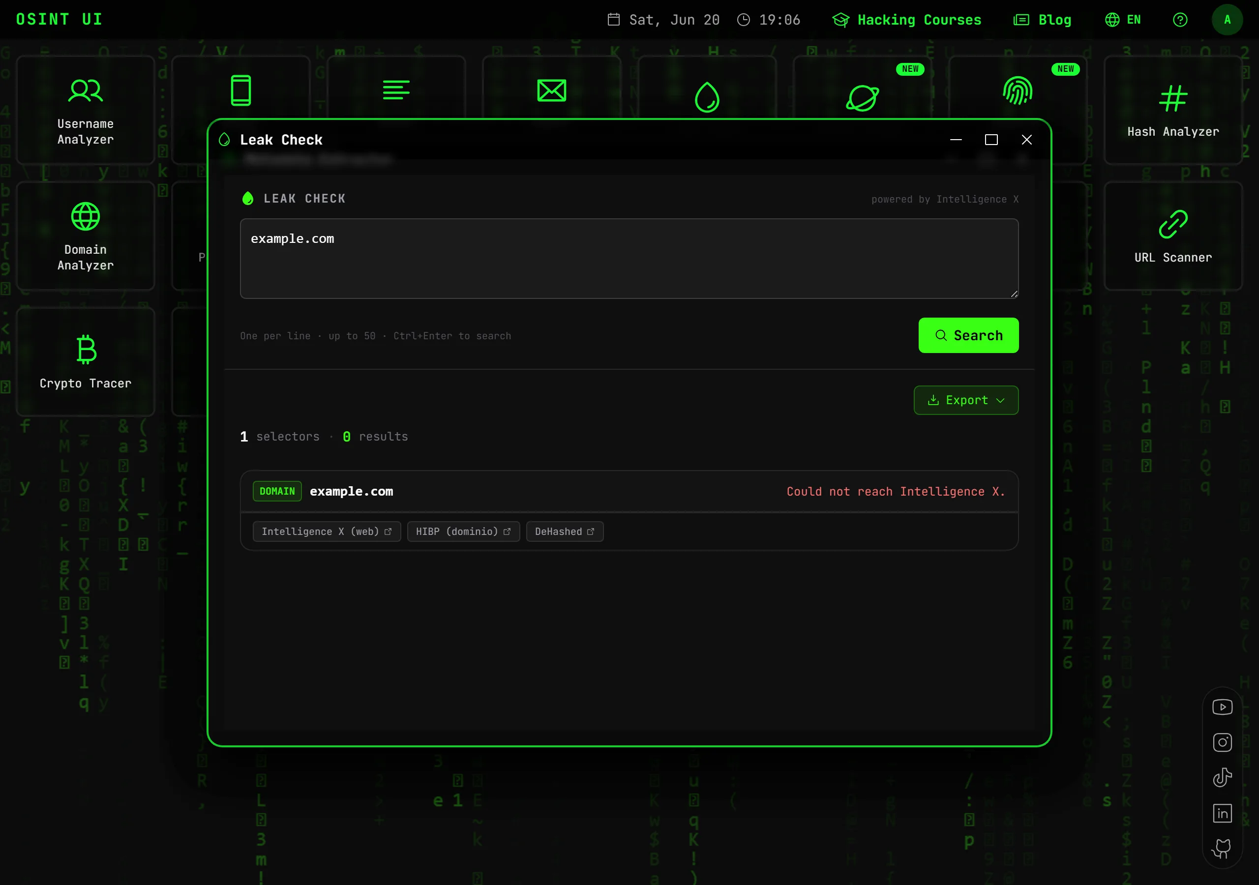Maximize the Leak Check window
The height and width of the screenshot is (885, 1259).
(991, 140)
